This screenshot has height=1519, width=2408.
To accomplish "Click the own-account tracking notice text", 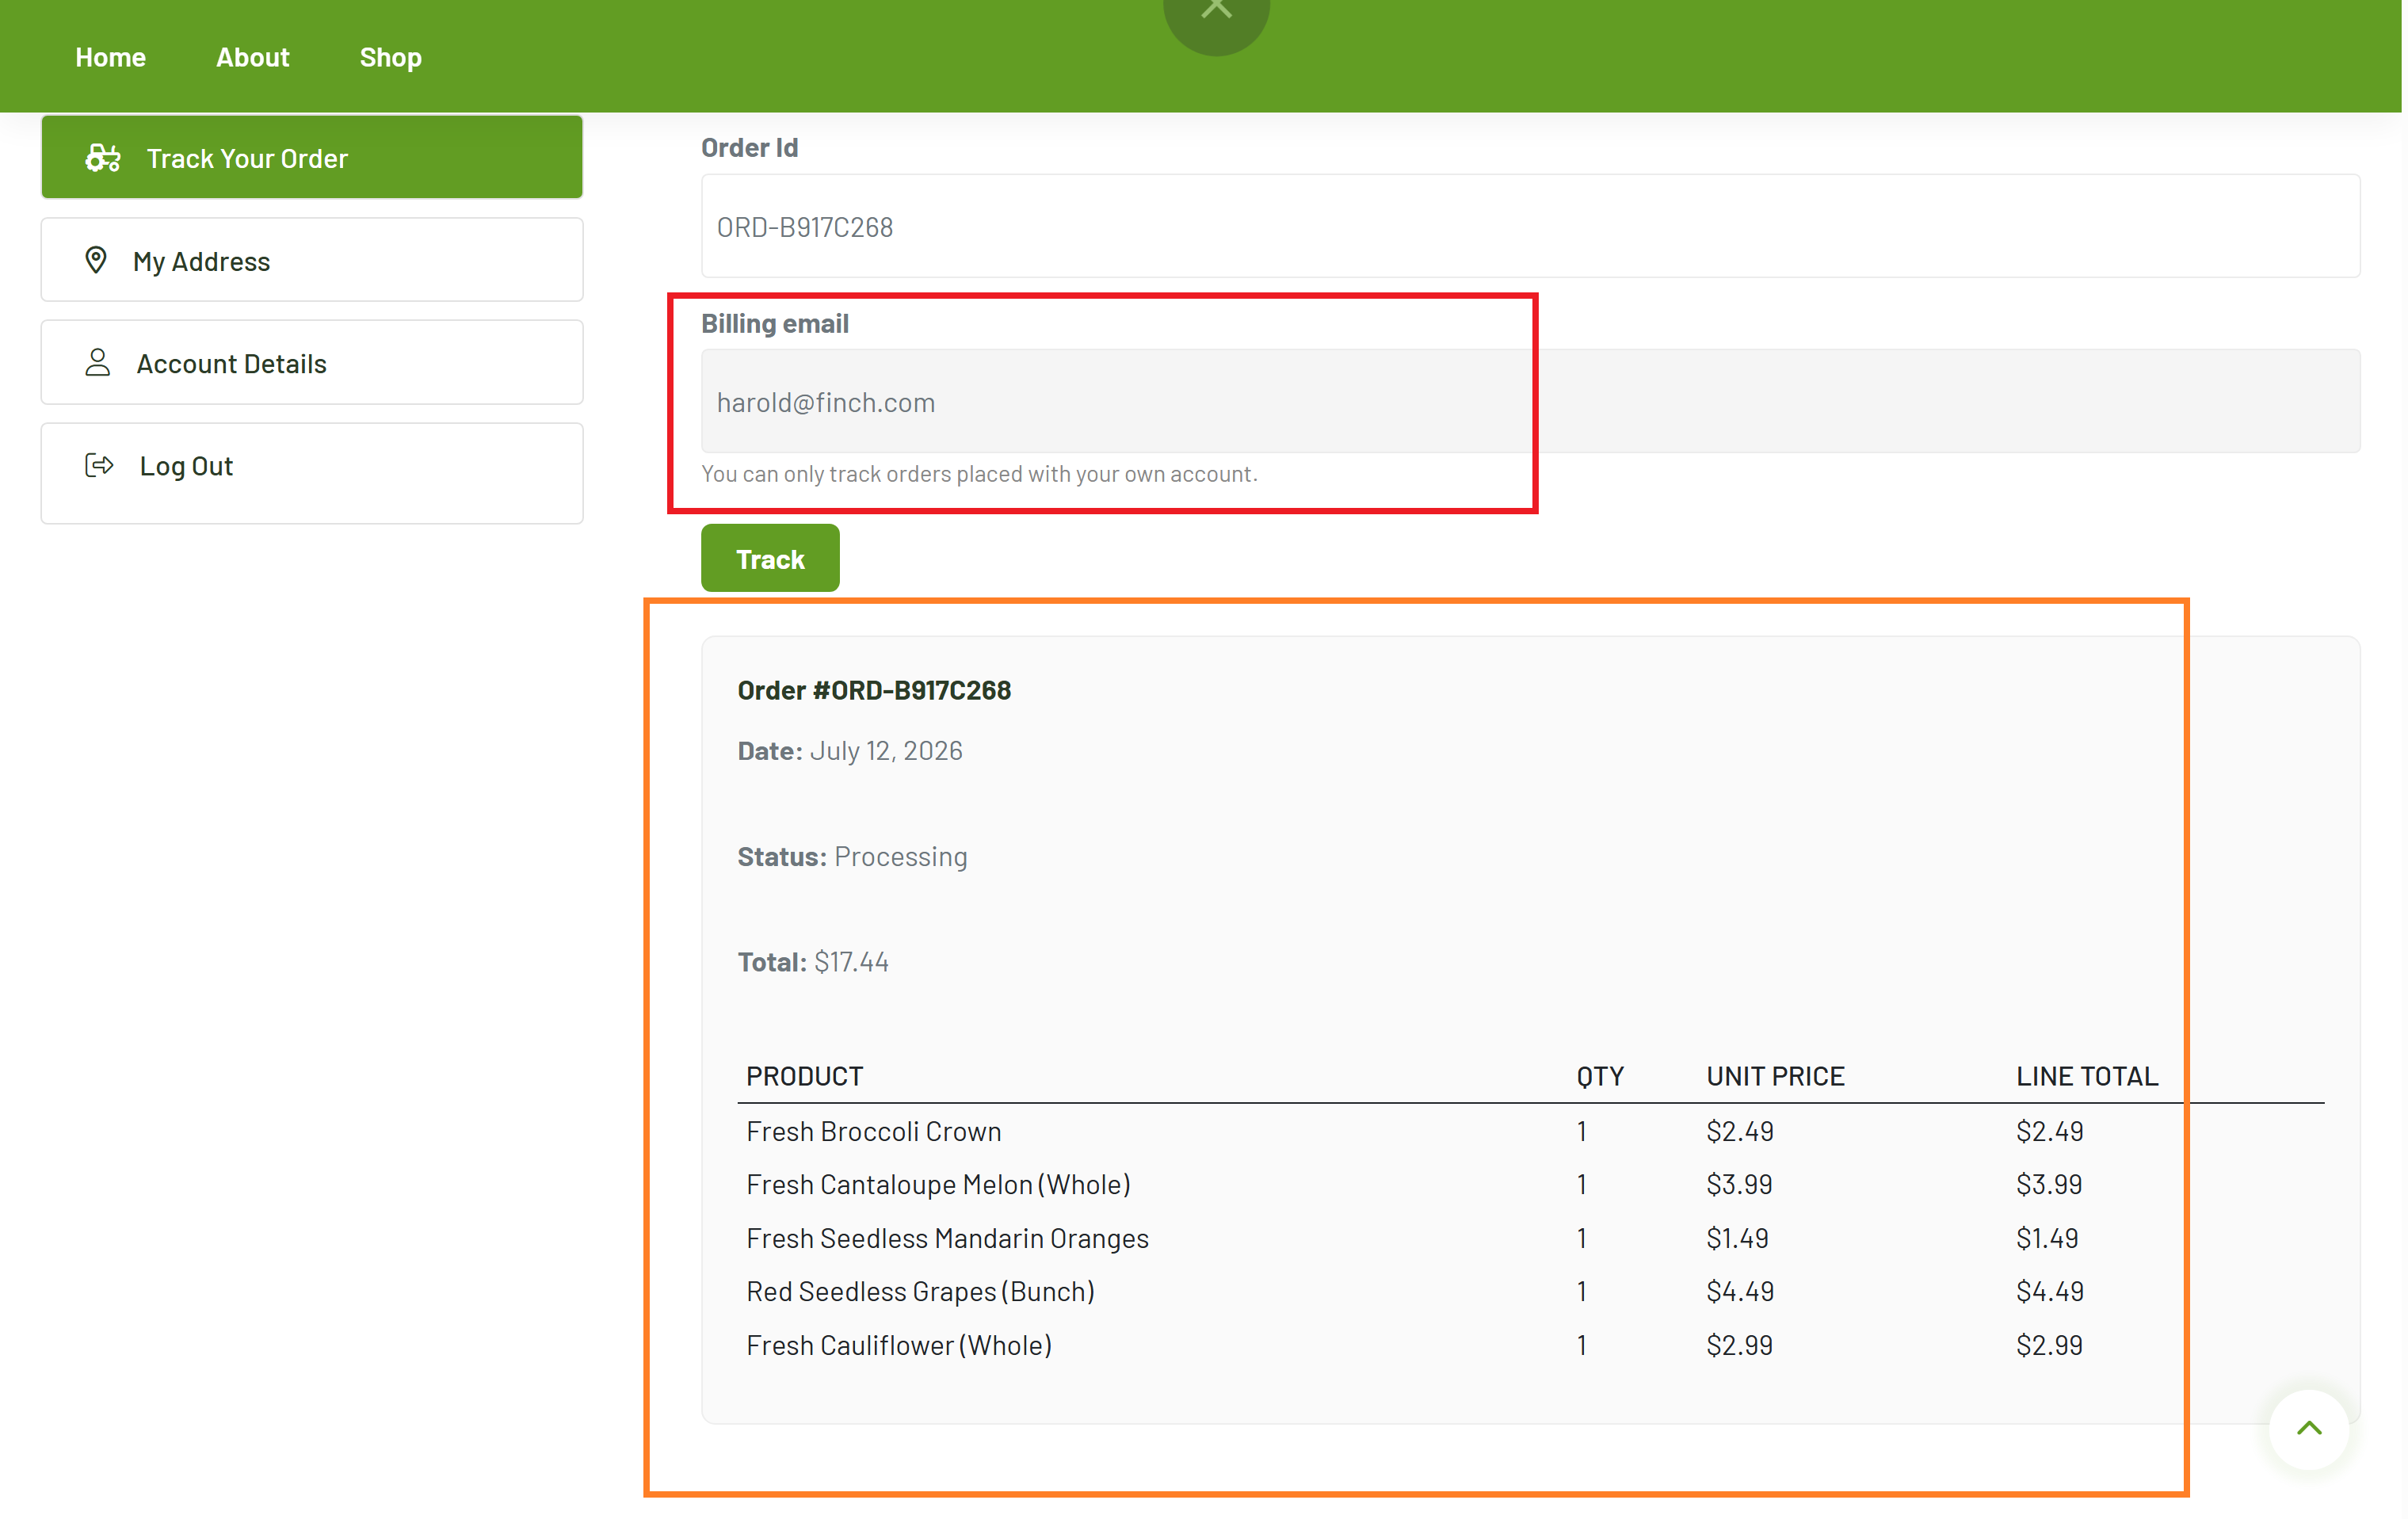I will pos(979,473).
